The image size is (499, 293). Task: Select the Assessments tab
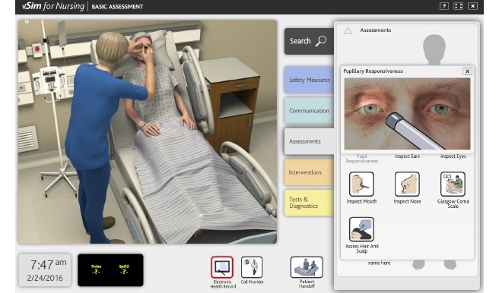point(309,142)
